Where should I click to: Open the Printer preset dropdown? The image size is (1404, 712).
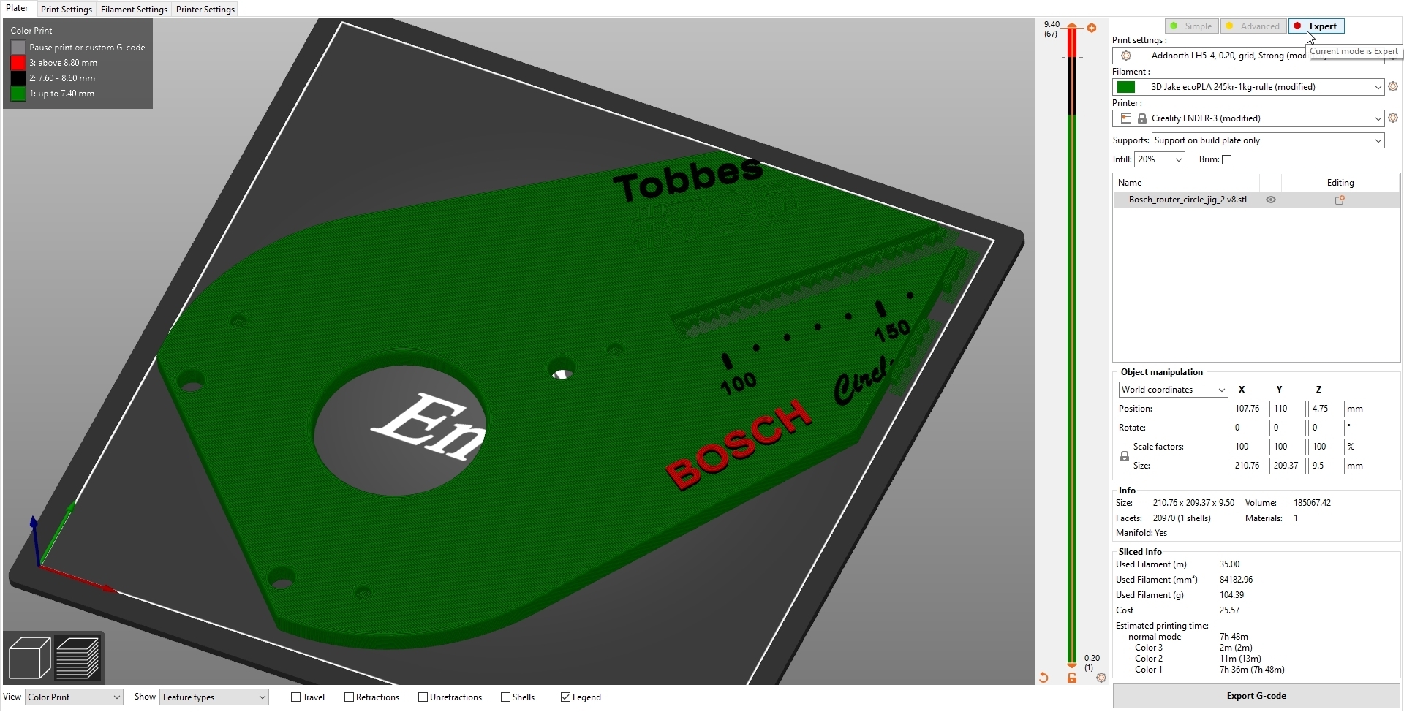[1248, 118]
